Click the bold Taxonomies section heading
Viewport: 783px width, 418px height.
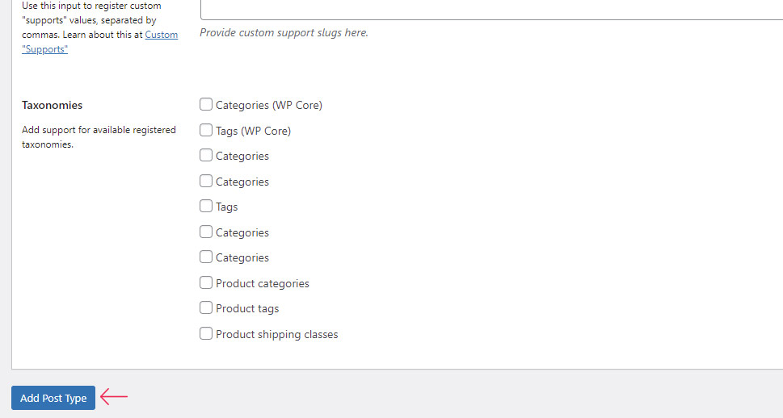pos(53,105)
